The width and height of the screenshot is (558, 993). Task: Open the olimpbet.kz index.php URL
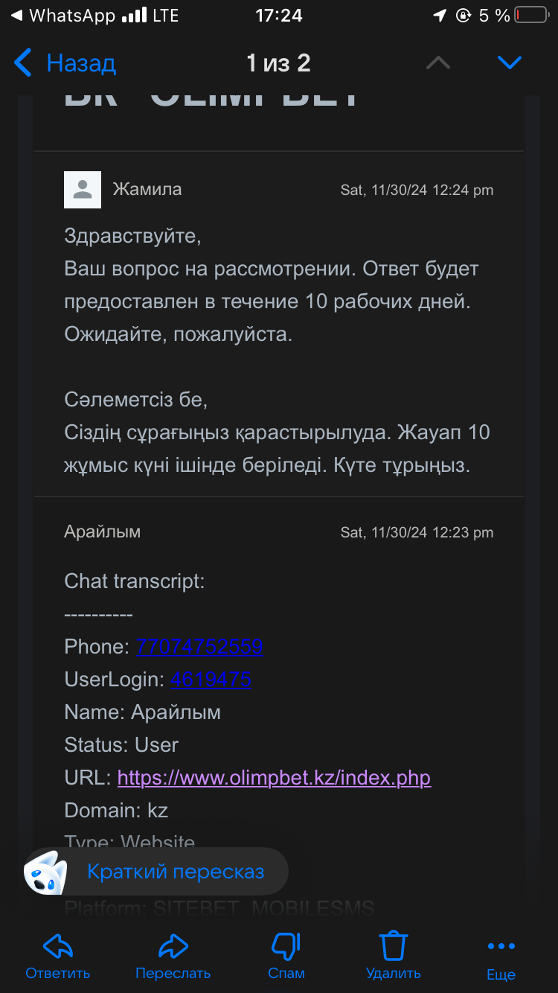tap(274, 778)
